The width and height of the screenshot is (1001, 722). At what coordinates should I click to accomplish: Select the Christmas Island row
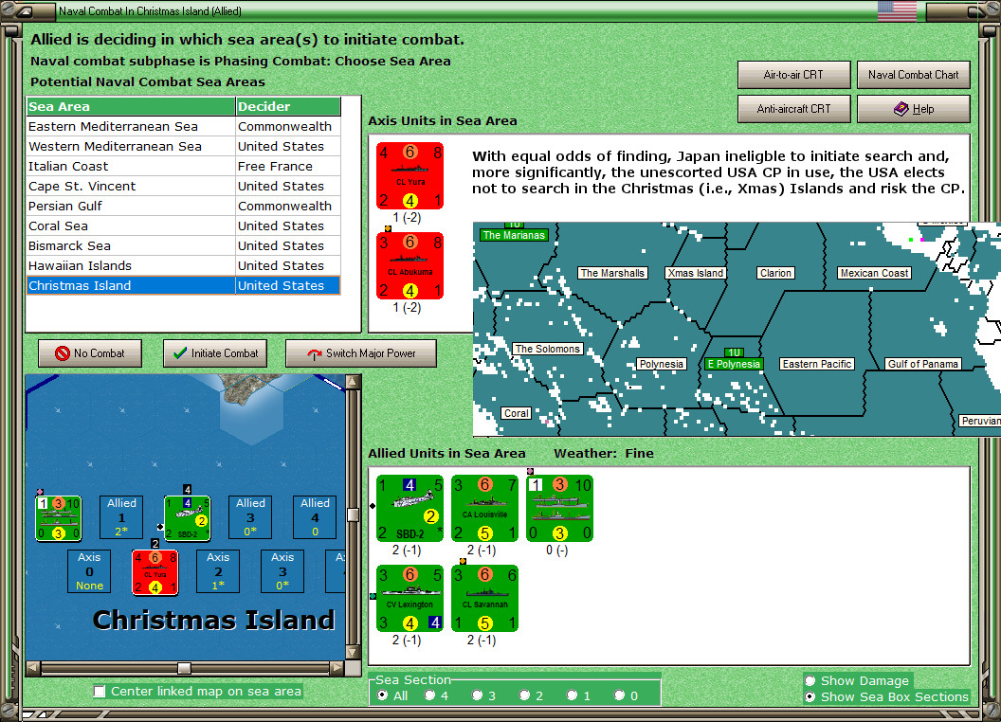point(183,285)
